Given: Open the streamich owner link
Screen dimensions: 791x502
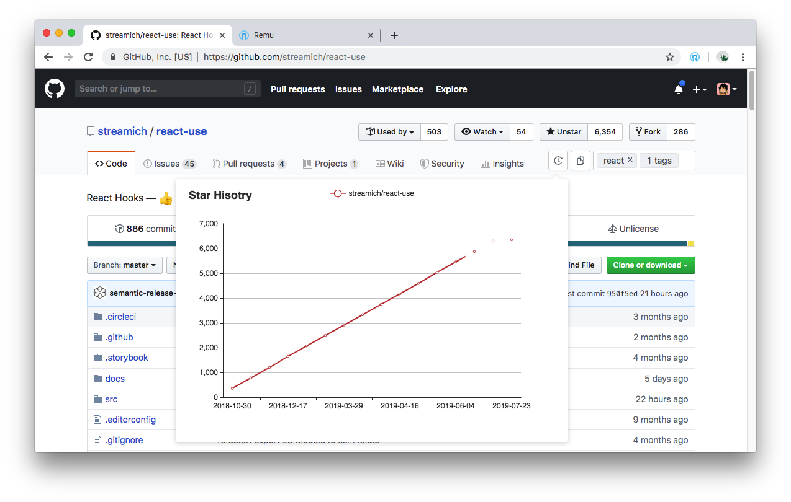Looking at the screenshot, I should point(122,131).
